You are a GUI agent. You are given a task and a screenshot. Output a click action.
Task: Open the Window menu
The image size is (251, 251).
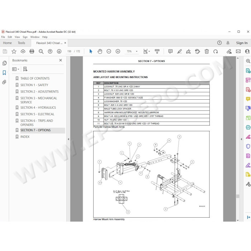click(35, 37)
